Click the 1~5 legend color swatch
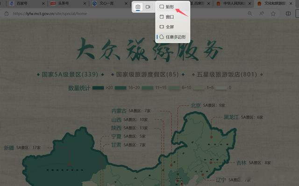 199,88
